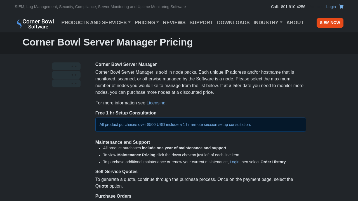The width and height of the screenshot is (358, 201).
Task: Click the Server Manager Pricing page title
Action: (107, 42)
